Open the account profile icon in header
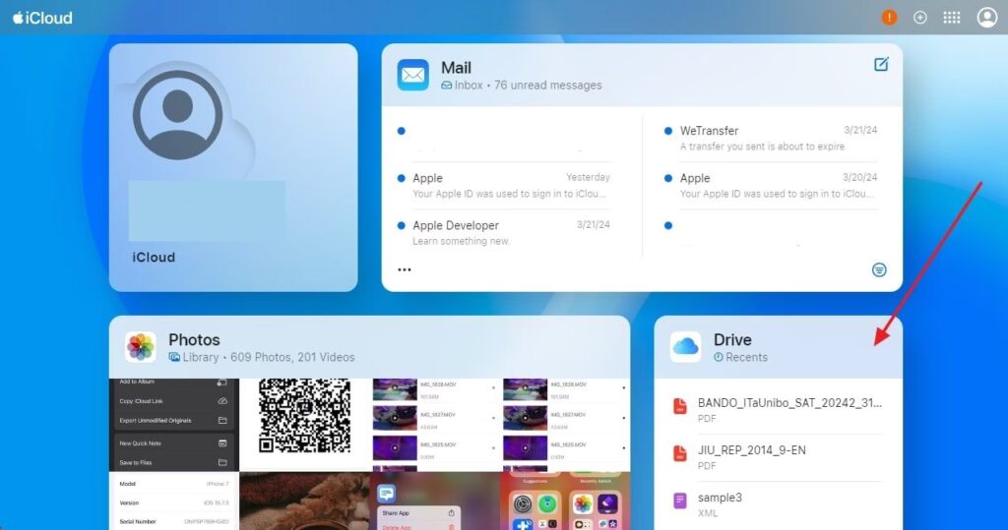This screenshot has height=530, width=1008. click(x=986, y=18)
